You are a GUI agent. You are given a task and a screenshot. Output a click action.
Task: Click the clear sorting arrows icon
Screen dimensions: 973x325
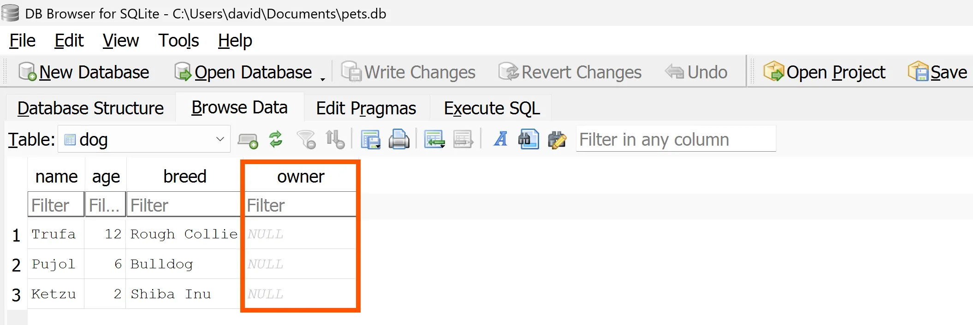pos(335,139)
